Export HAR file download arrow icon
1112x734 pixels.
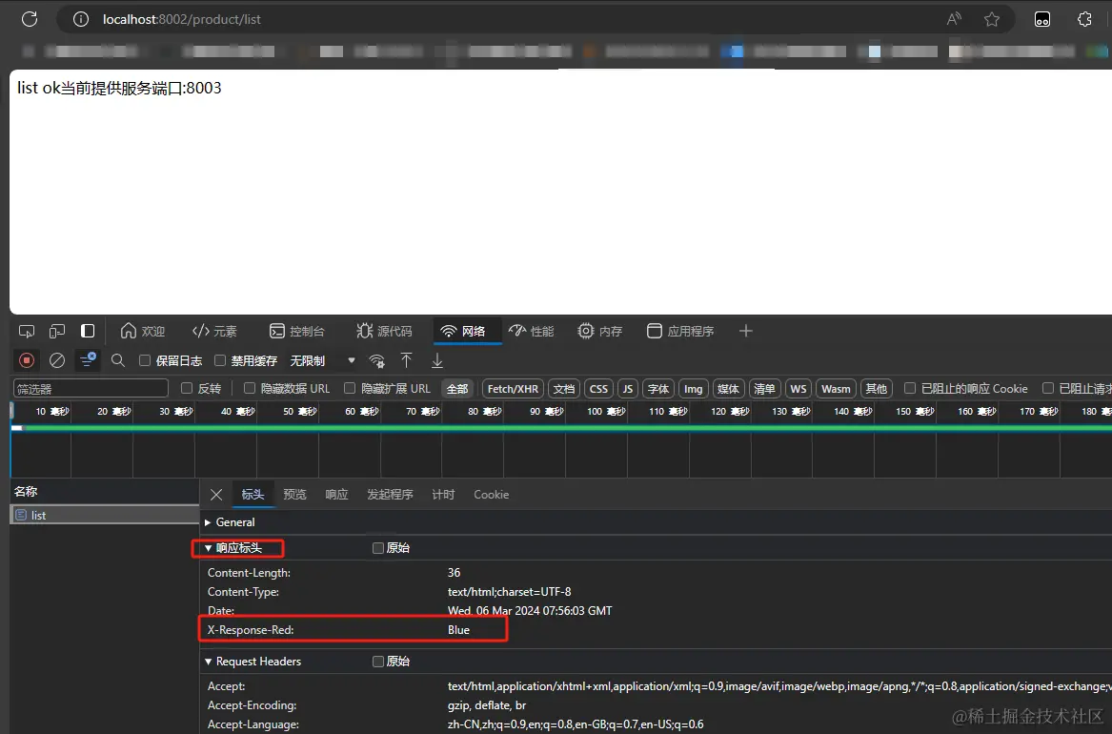[x=436, y=360]
